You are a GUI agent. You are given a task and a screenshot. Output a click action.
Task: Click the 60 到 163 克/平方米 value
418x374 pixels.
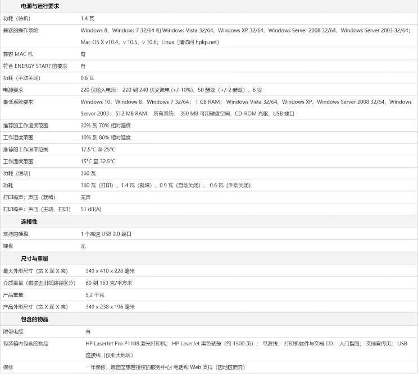(x=109, y=283)
